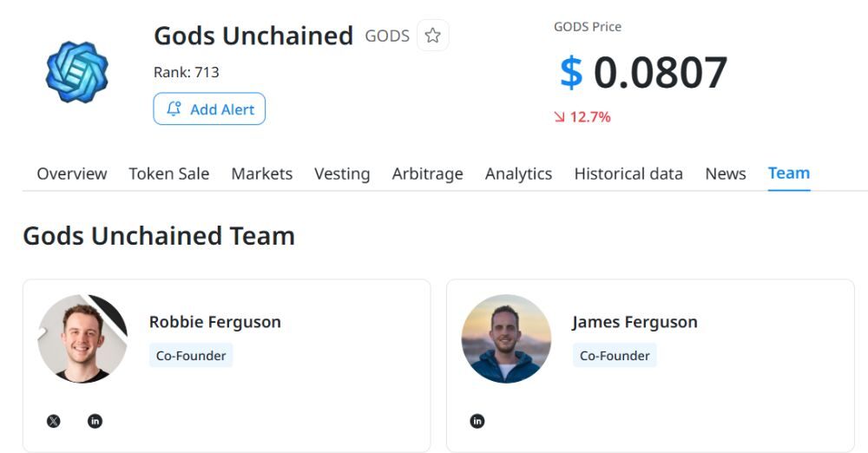The height and width of the screenshot is (453, 868).
Task: Click the James Ferguson name
Action: pyautogui.click(x=635, y=322)
